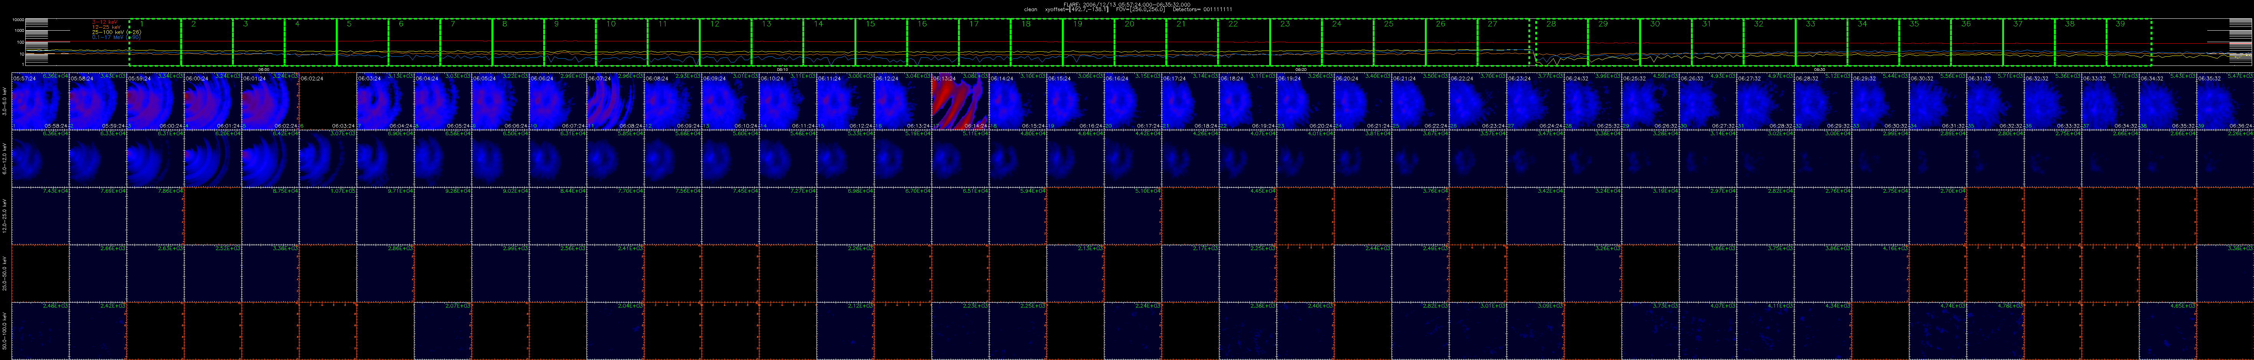Image resolution: width=2254 pixels, height=360 pixels.
Task: Select interval 1 in the light curve plot
Action: point(155,42)
